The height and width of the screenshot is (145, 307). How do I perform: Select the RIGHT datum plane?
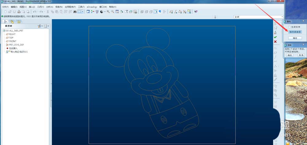coord(11,34)
